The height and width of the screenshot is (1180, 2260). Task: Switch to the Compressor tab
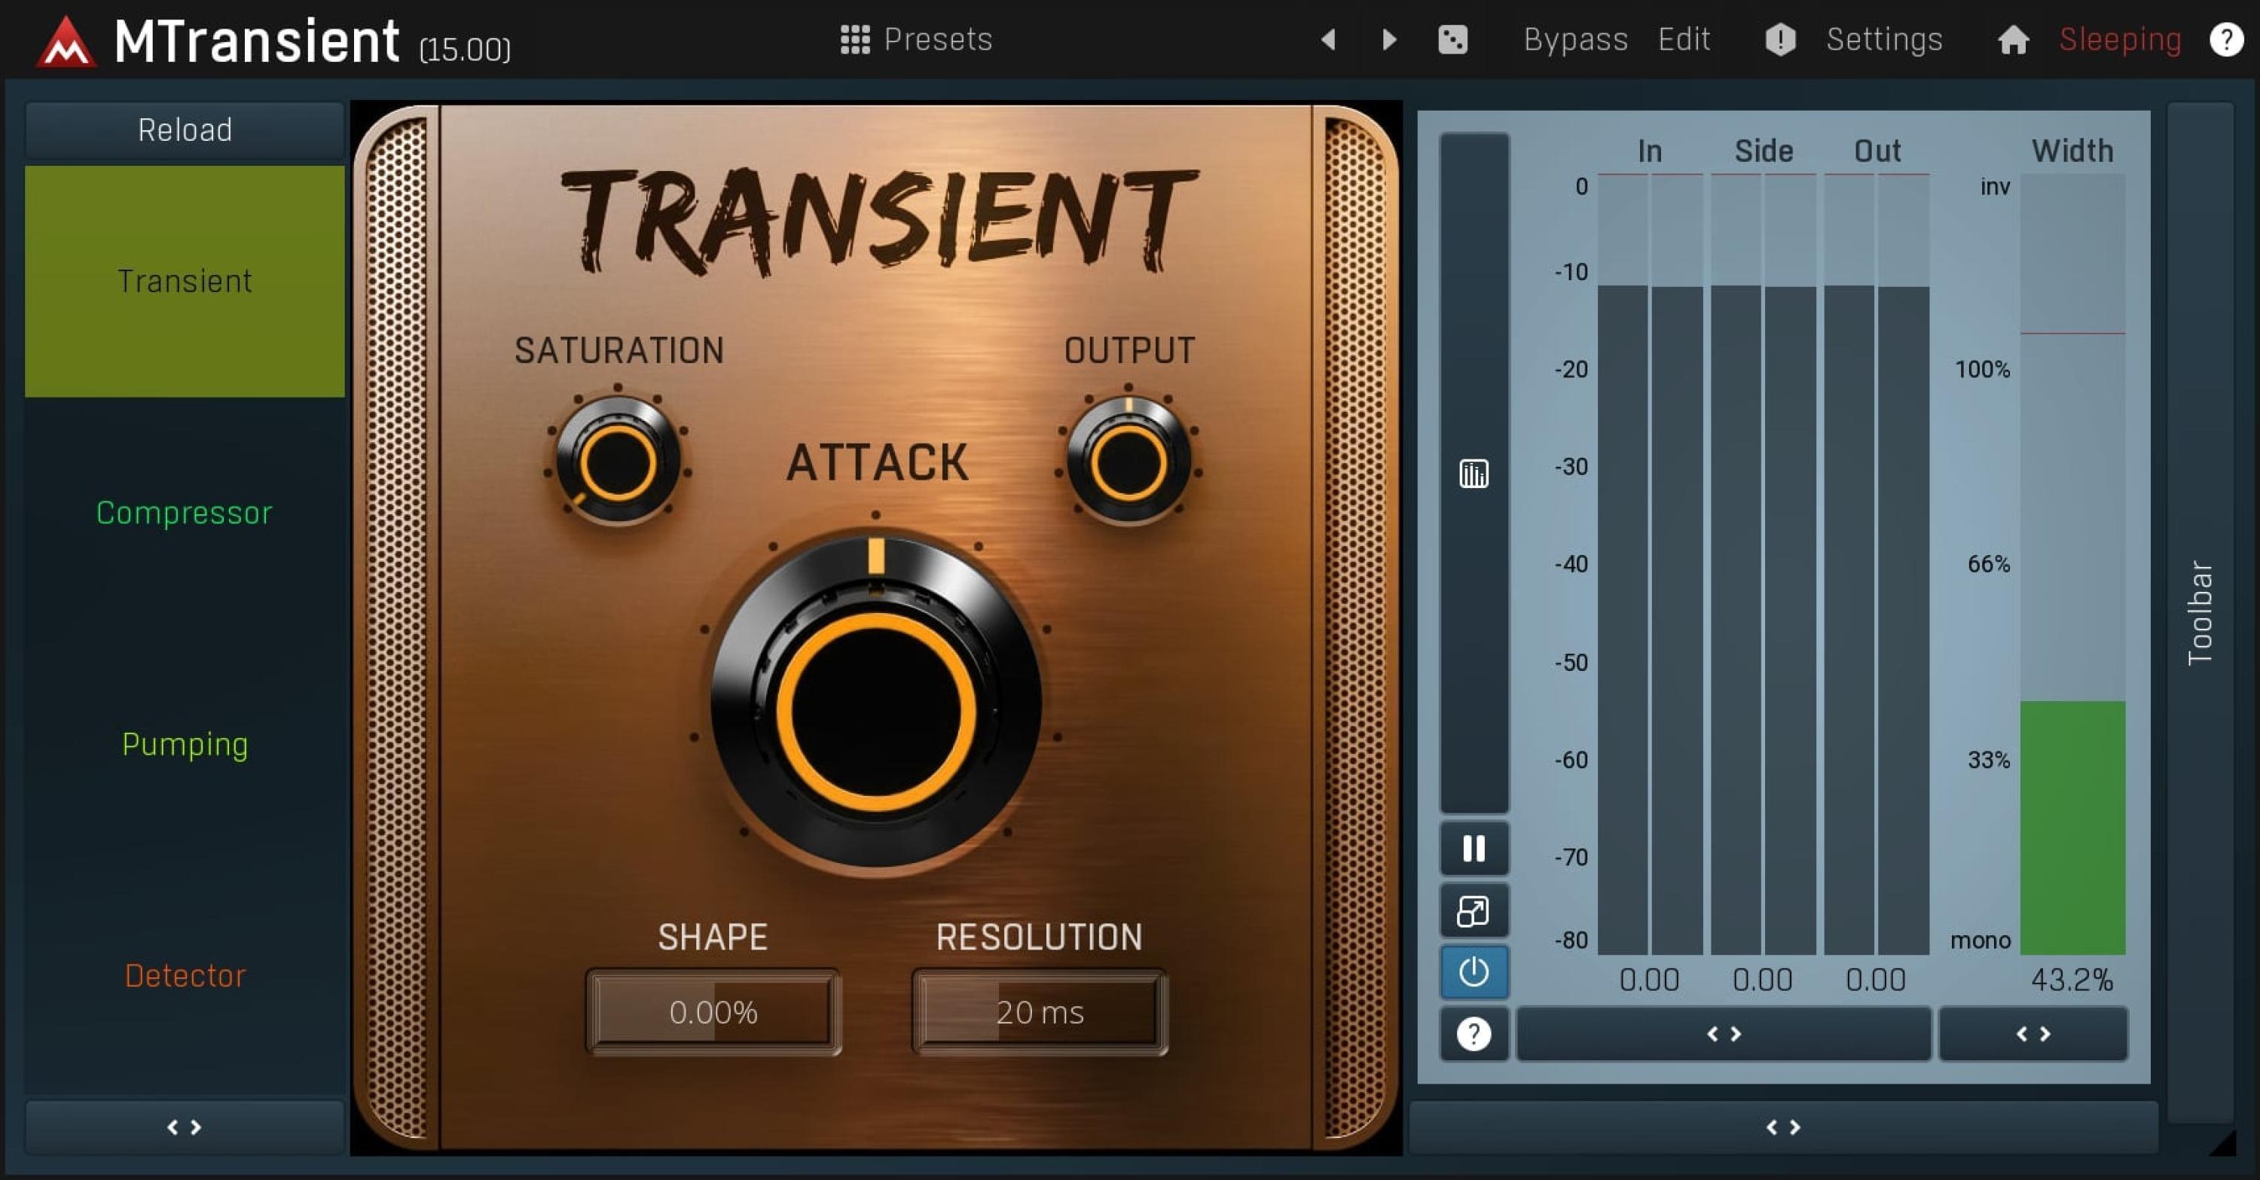183,513
